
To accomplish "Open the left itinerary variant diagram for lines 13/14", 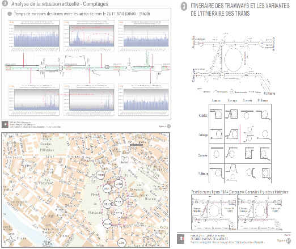I will pos(214,212).
